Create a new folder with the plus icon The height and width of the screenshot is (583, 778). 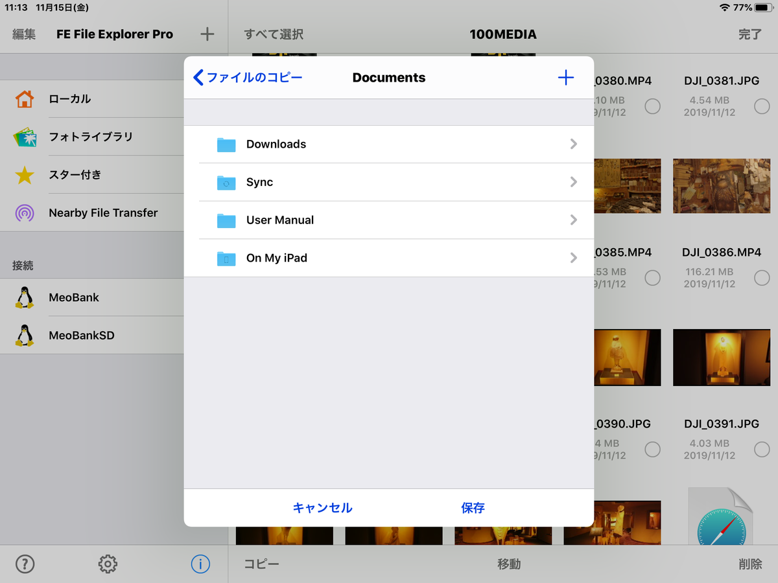565,77
